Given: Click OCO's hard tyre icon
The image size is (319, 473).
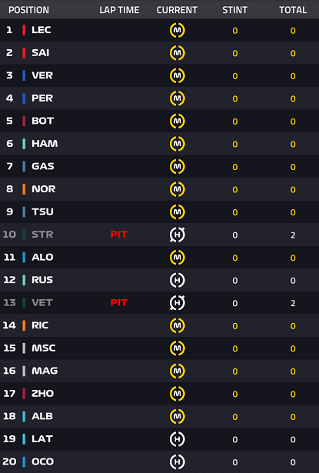Looking at the screenshot, I should coord(178,461).
